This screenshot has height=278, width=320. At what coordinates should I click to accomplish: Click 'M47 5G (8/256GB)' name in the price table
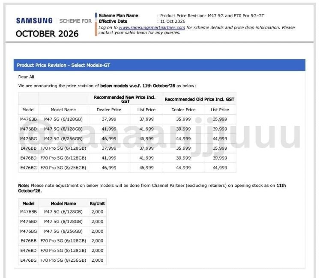coord(63,139)
